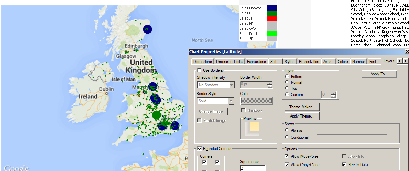Screen dimensions: 409x171
Task: Close the Chart Properties dialog
Action: coord(407,52)
